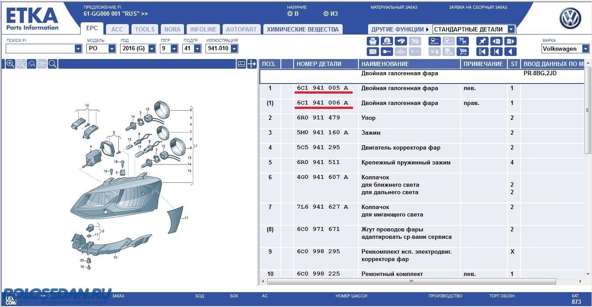Click the print icon in toolbar
Viewport: 592px width, 307px height.
[372, 42]
